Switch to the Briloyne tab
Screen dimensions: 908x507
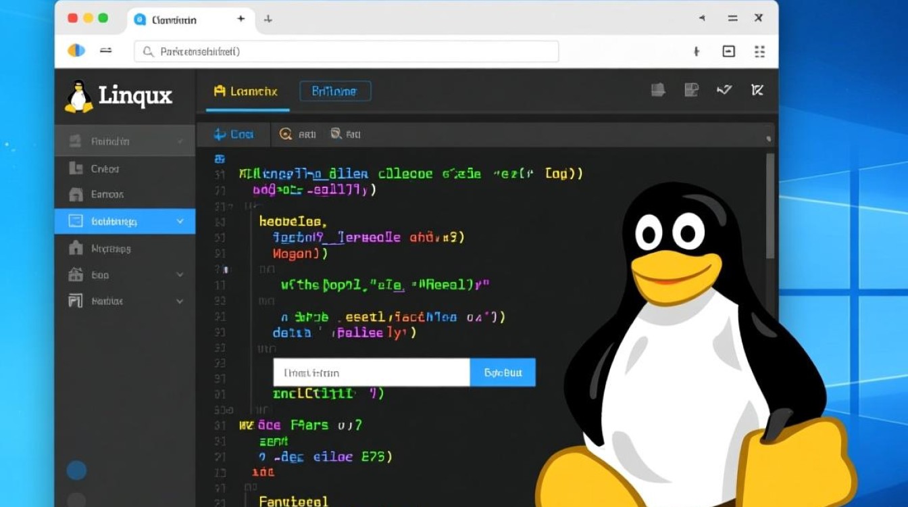(335, 91)
